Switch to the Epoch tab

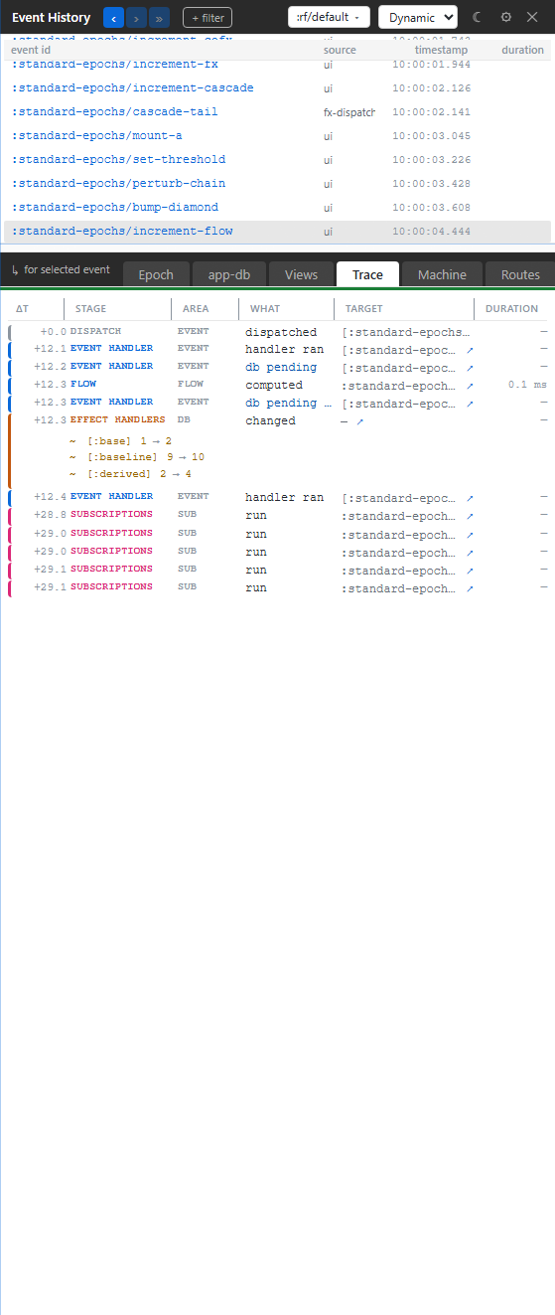point(156,274)
